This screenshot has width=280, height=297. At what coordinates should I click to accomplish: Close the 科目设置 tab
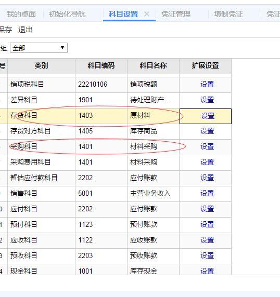(x=147, y=14)
